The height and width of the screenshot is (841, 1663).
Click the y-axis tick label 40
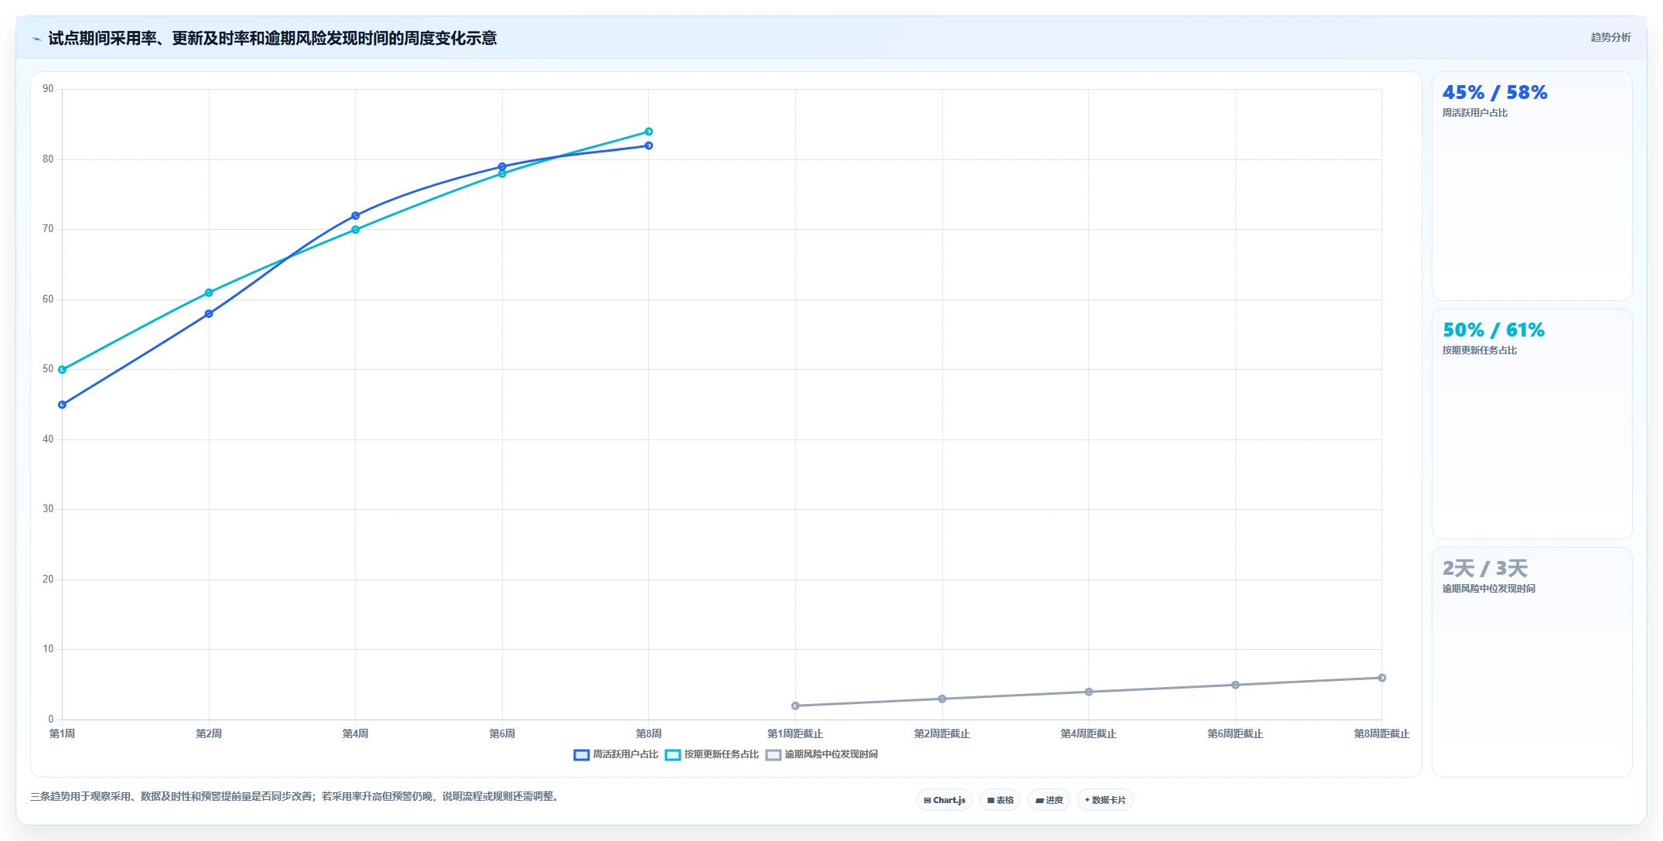pos(48,439)
